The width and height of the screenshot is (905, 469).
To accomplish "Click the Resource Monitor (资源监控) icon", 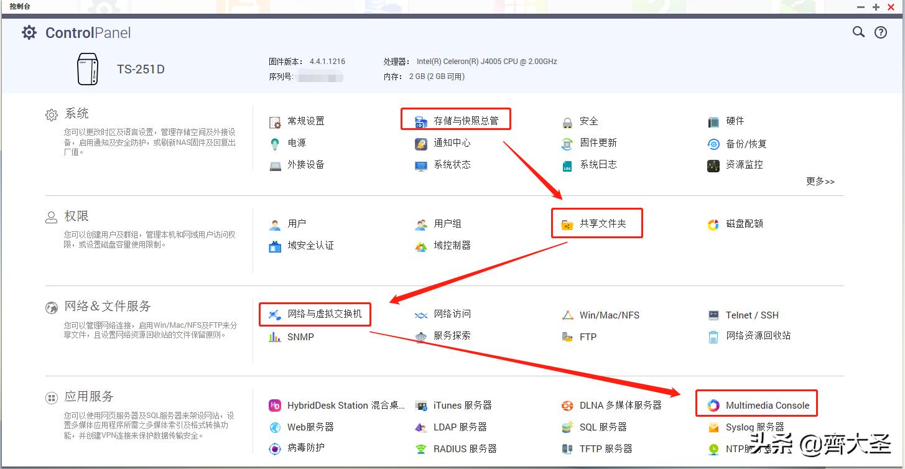I will (x=713, y=165).
